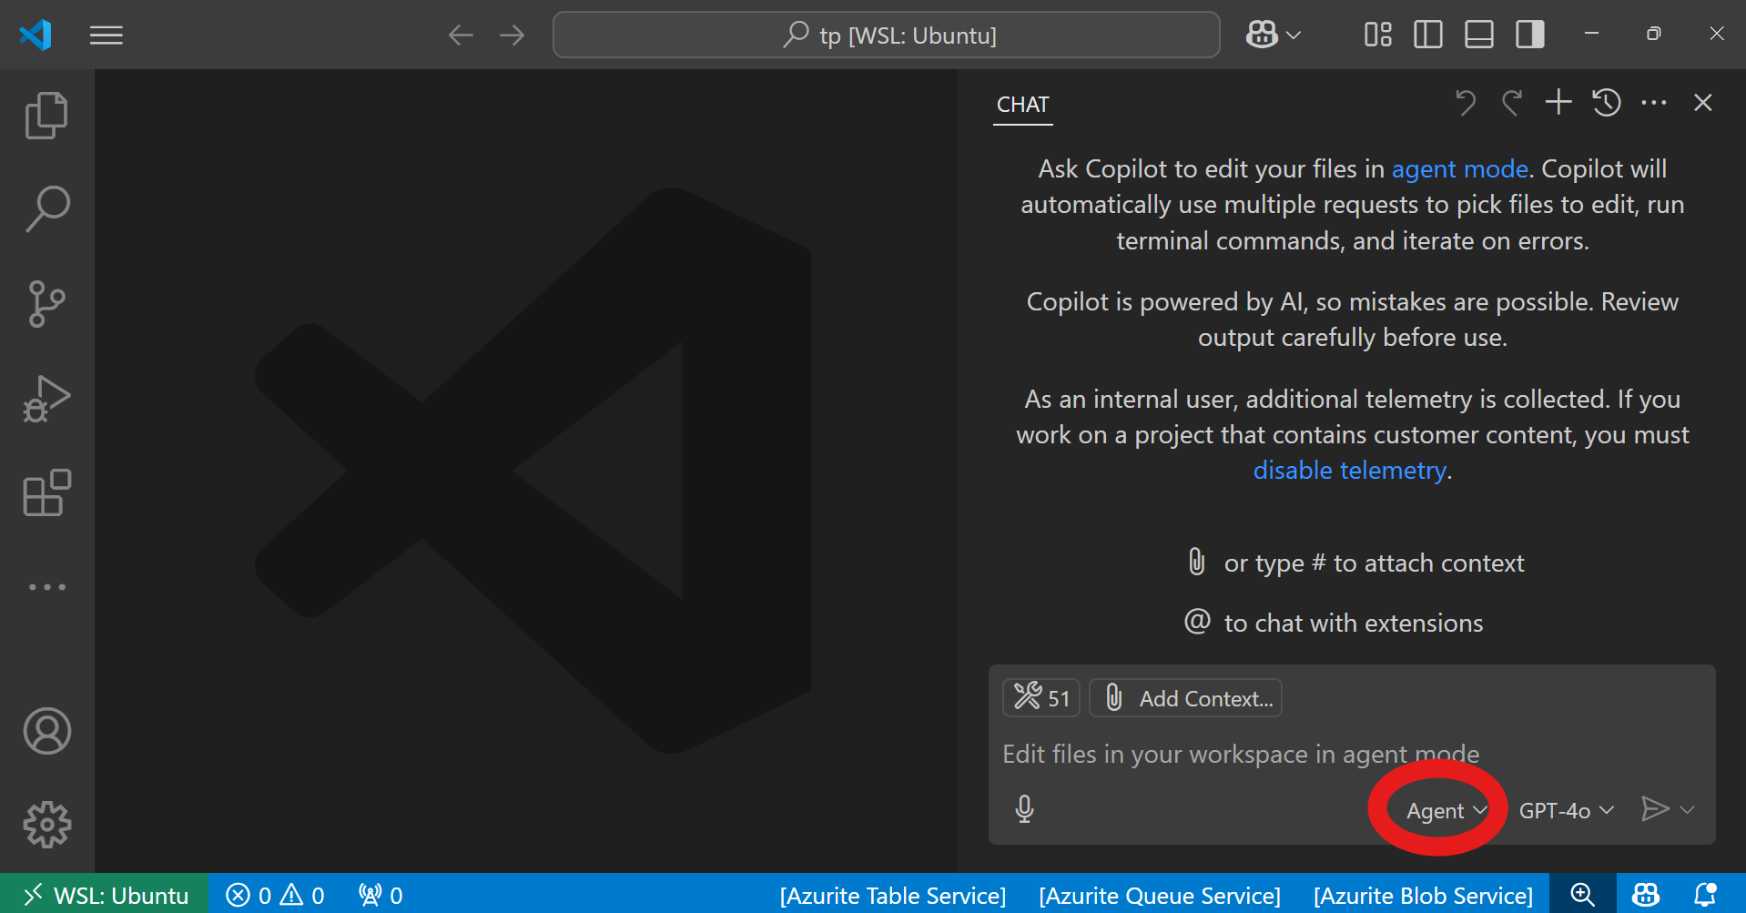Focus the chat message input field
This screenshot has height=913, width=1746.
(x=1352, y=755)
